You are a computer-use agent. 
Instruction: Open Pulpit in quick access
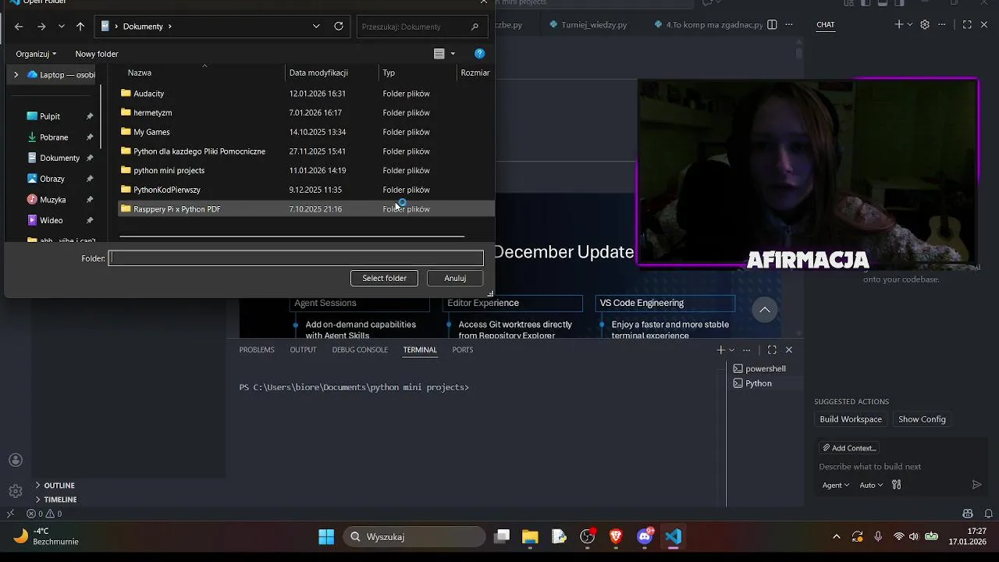click(x=50, y=116)
